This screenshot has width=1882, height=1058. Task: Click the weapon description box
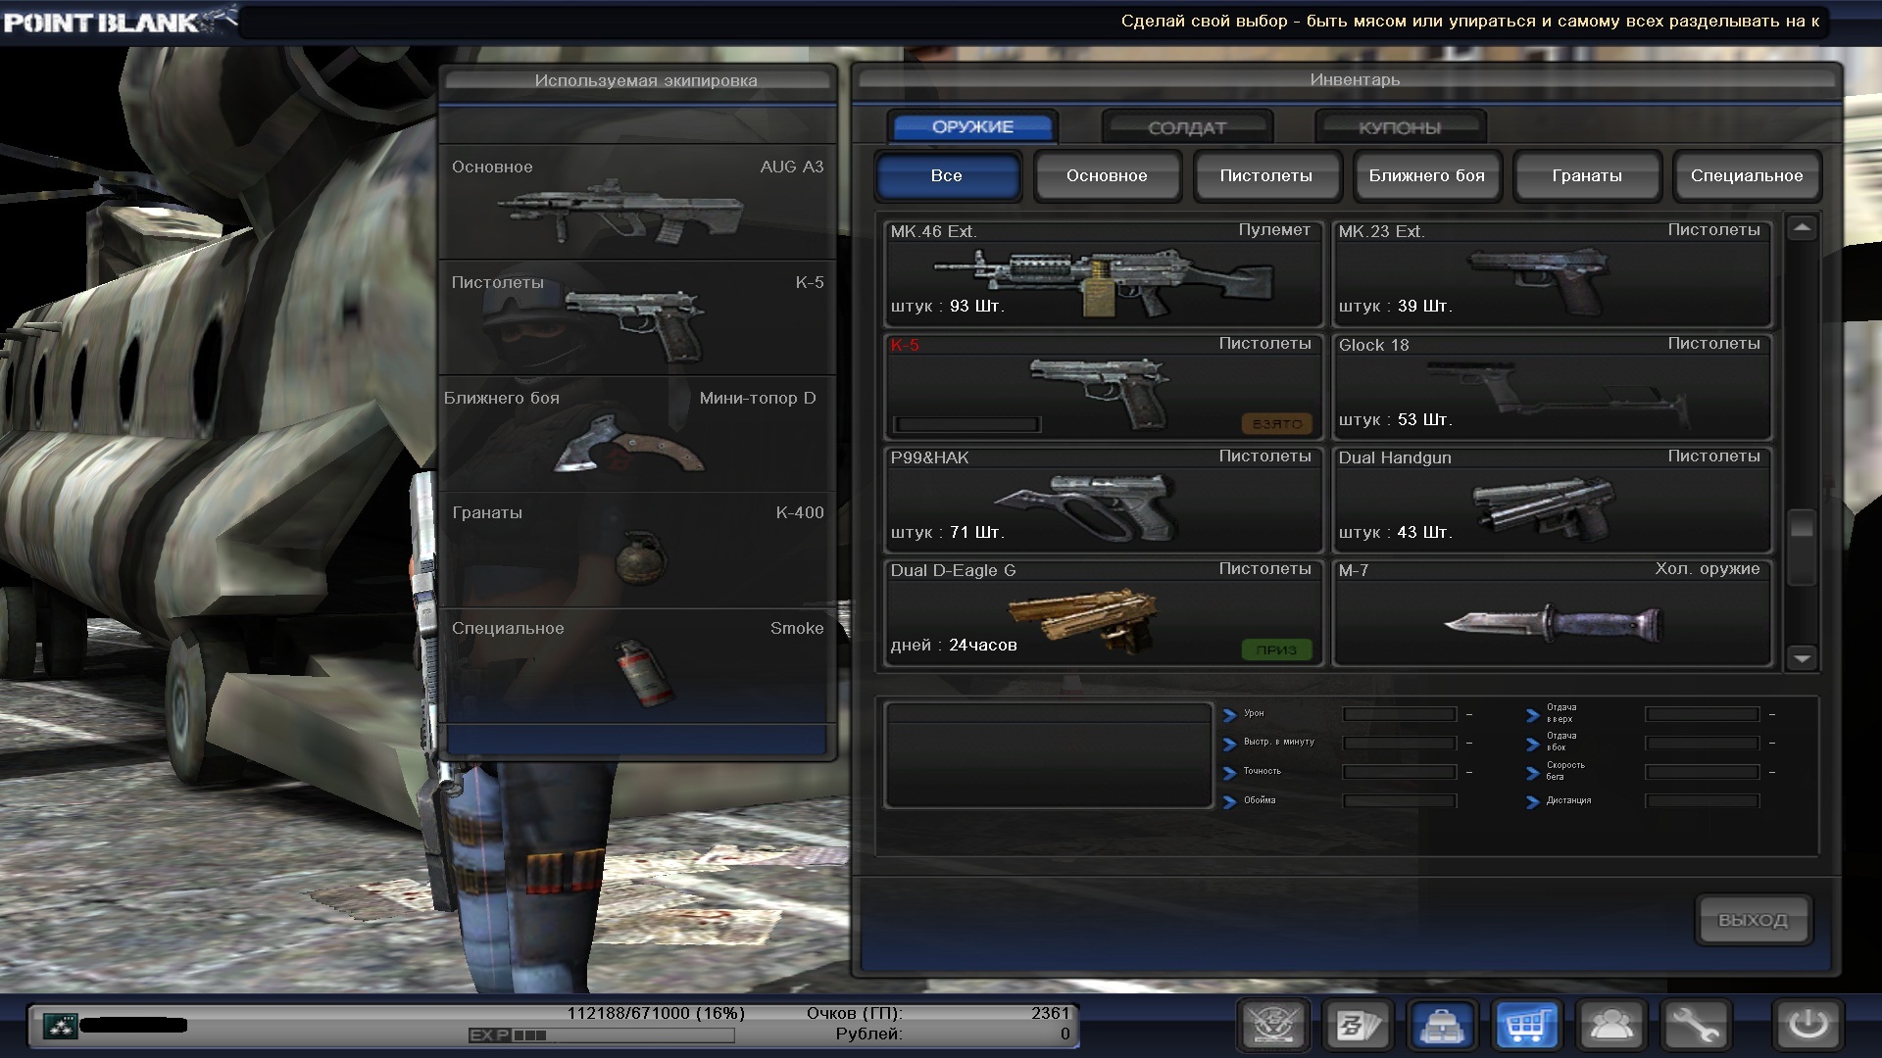click(x=1048, y=755)
